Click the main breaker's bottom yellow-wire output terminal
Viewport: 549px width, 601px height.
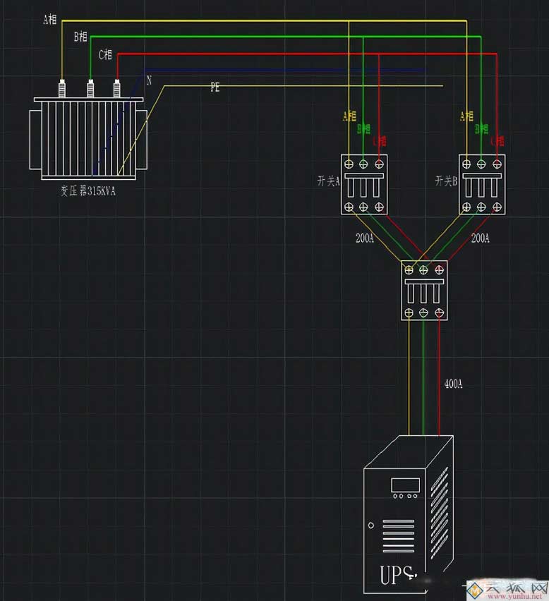click(409, 312)
